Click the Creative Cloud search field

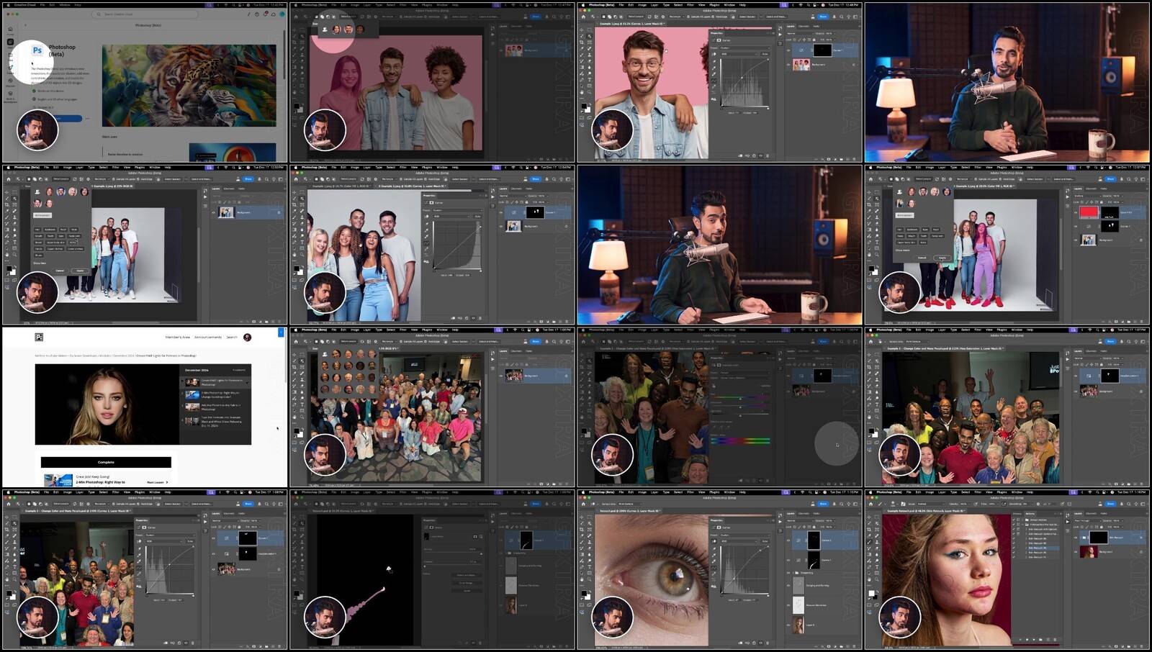(144, 14)
